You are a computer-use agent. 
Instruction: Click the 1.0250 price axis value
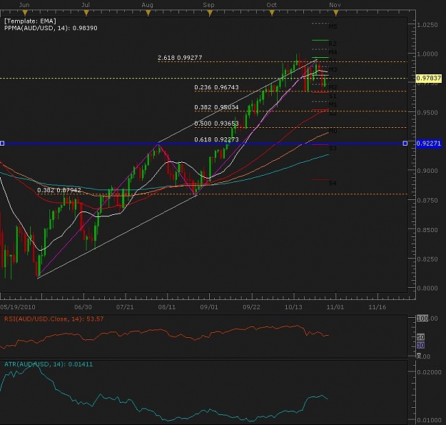[427, 25]
